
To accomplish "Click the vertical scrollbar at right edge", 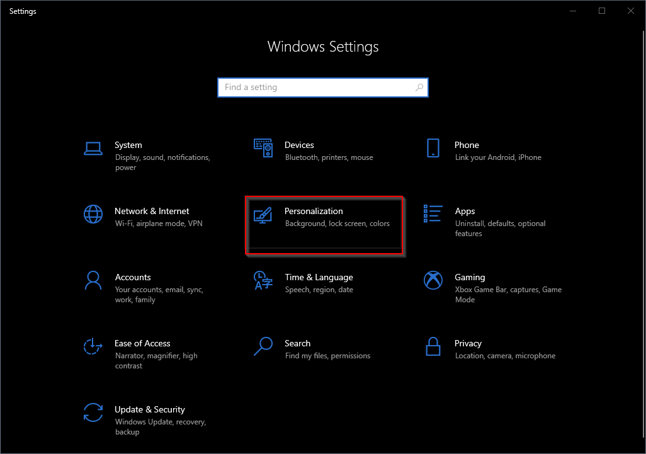I will pyautogui.click(x=644, y=235).
